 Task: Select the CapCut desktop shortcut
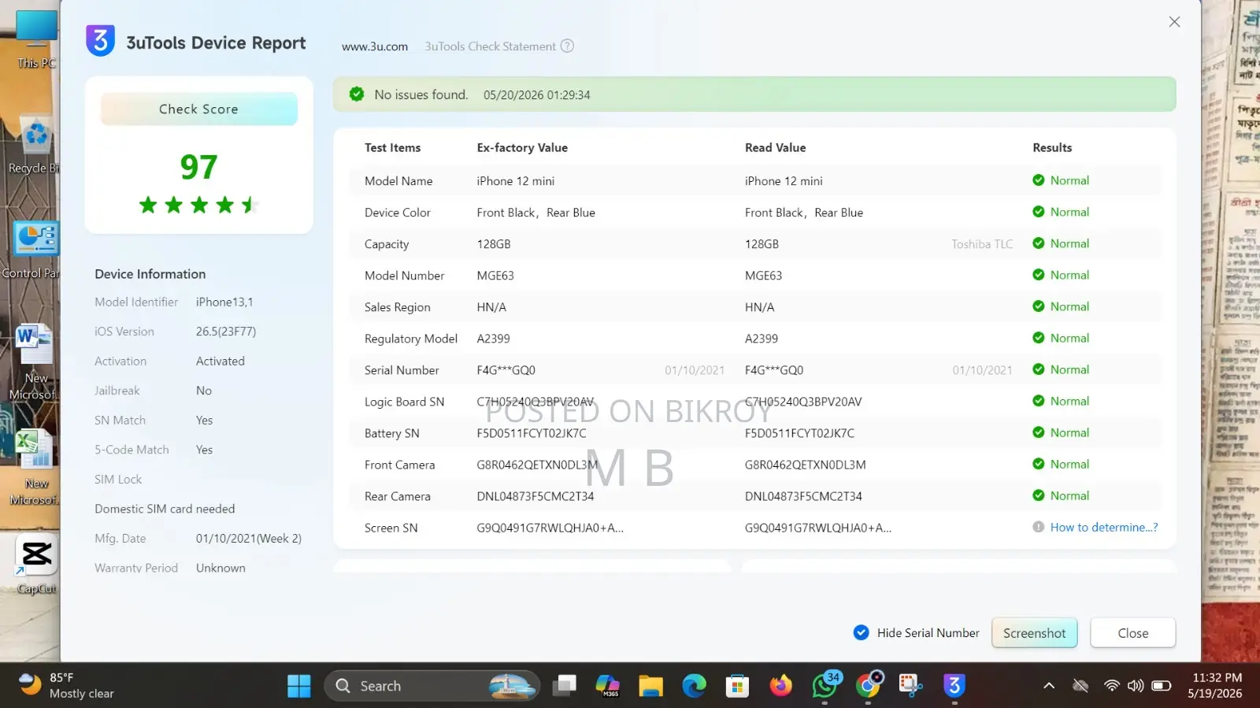(x=36, y=565)
